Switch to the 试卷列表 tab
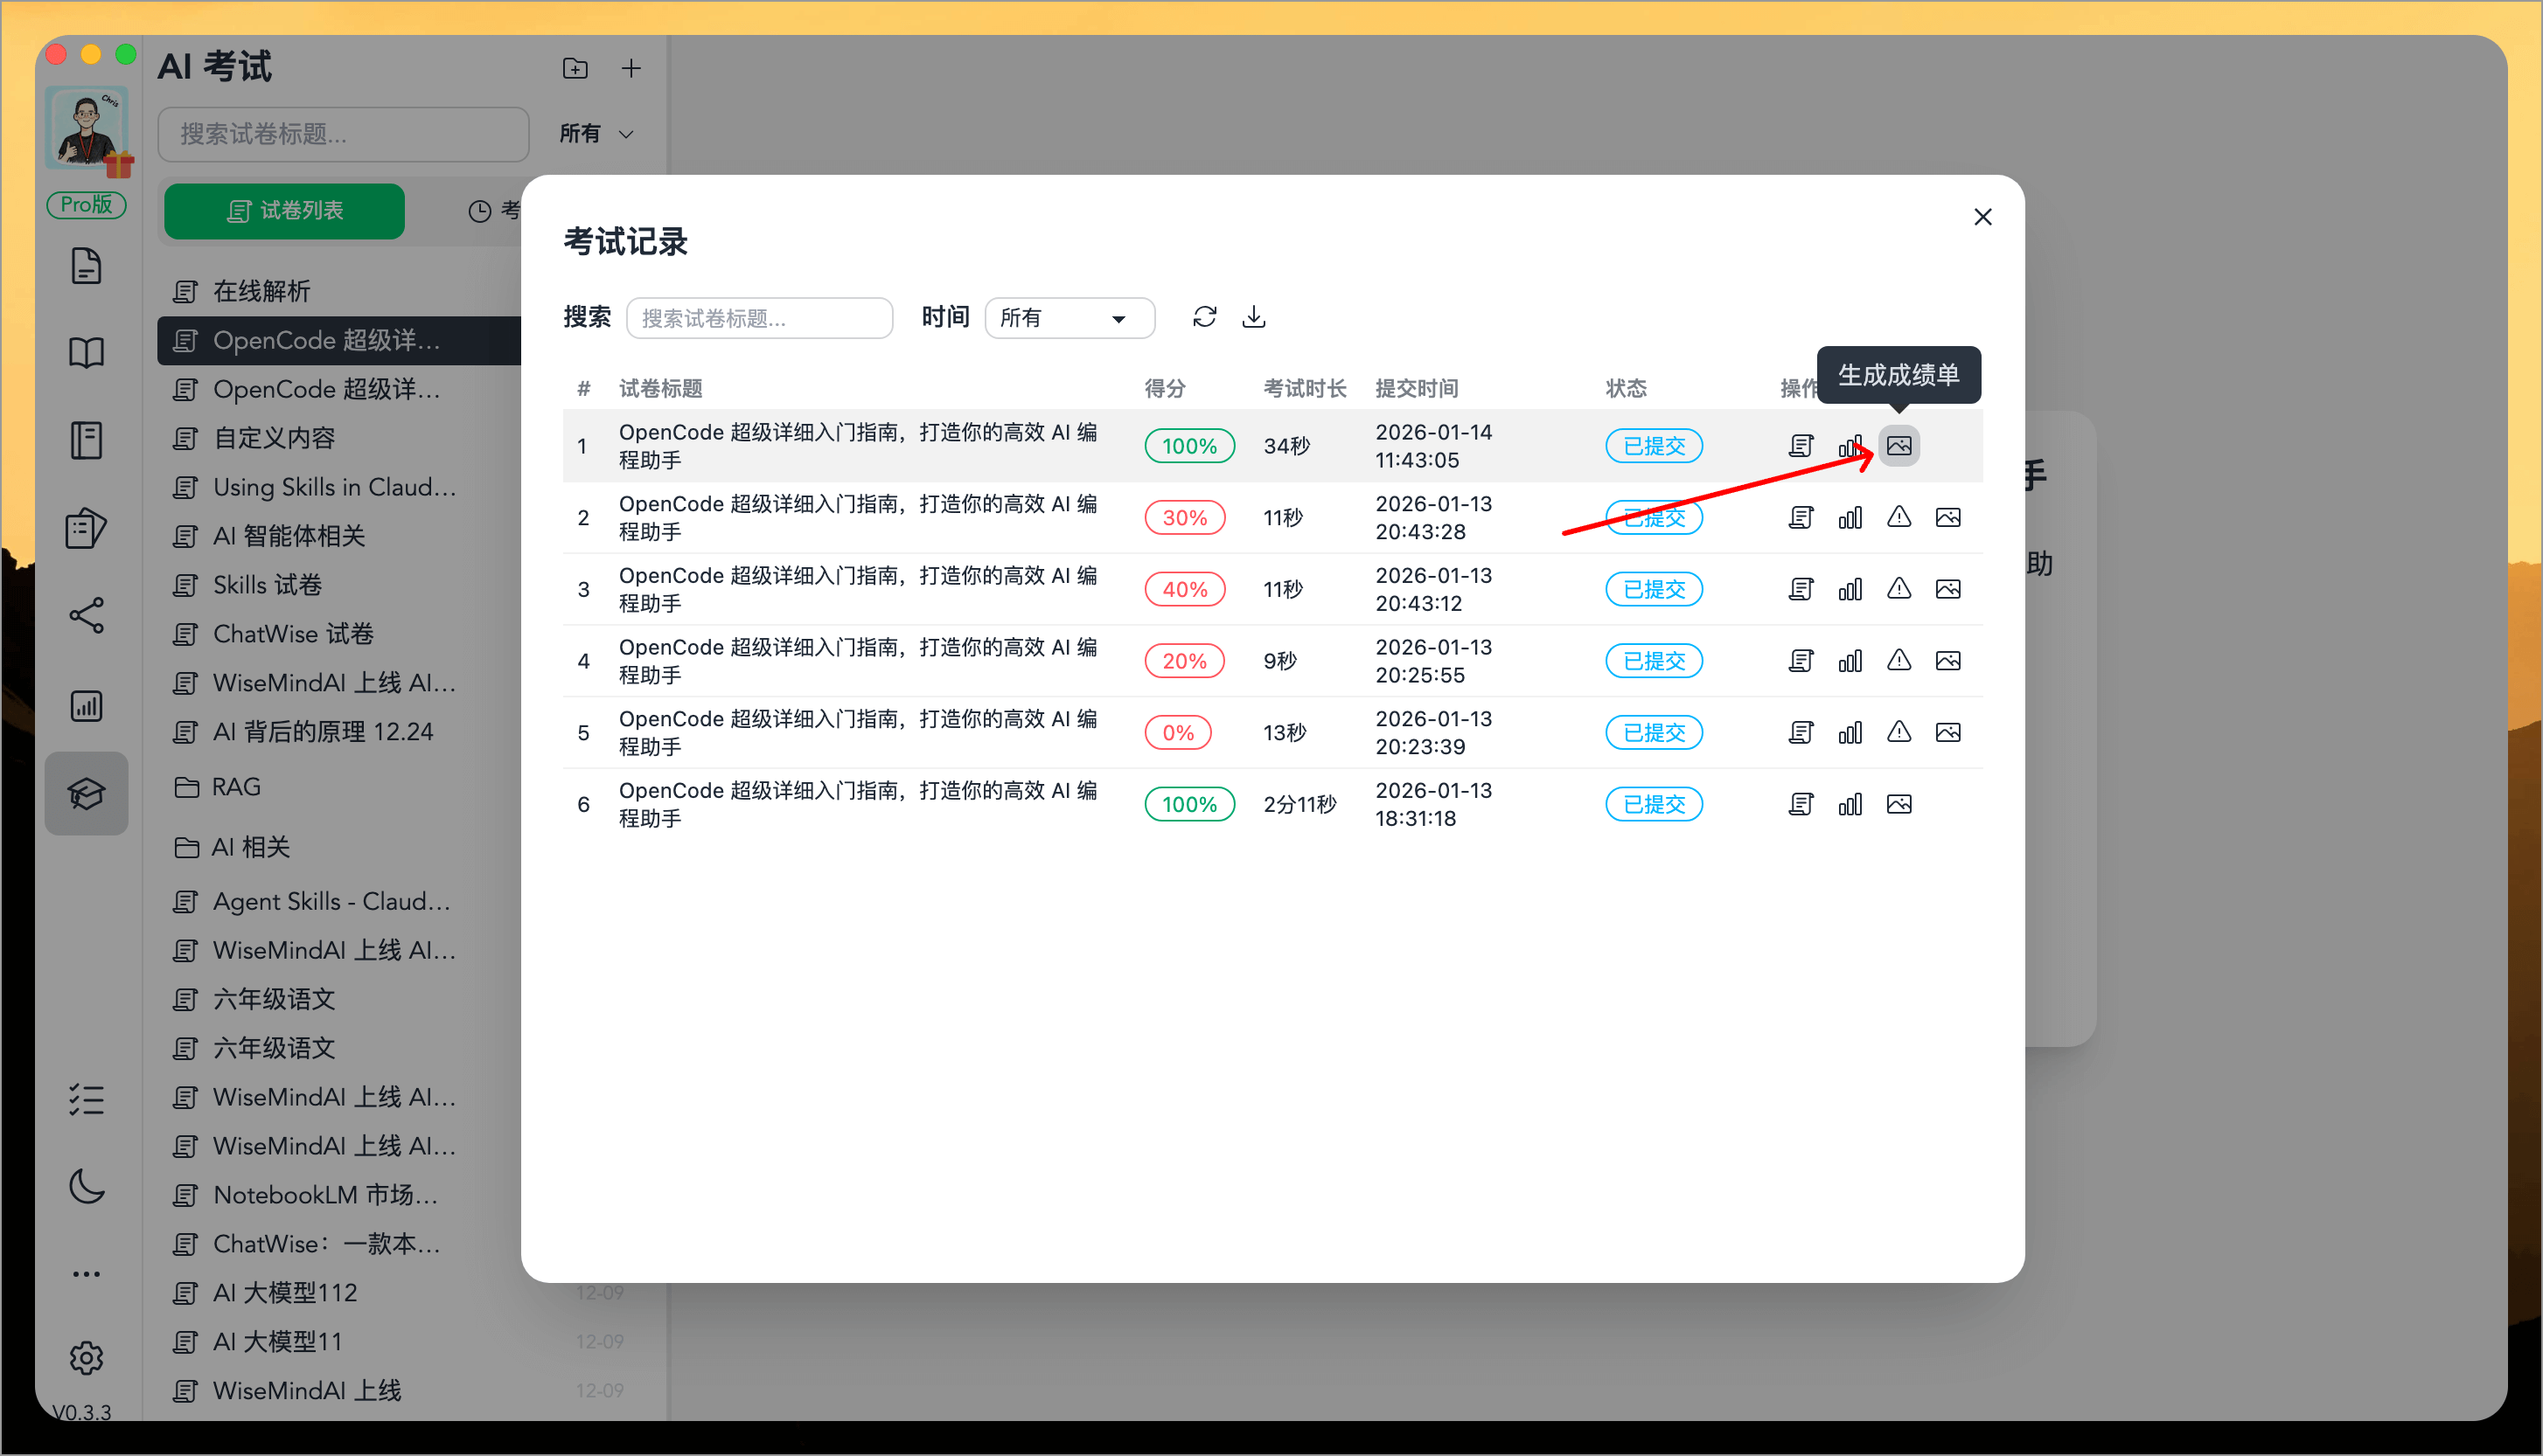 [x=284, y=210]
